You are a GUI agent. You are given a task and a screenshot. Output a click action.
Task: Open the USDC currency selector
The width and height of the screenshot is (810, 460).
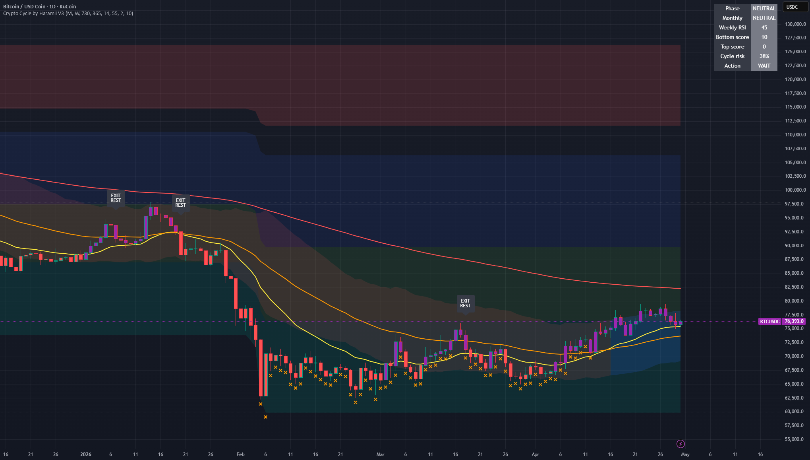coord(795,7)
